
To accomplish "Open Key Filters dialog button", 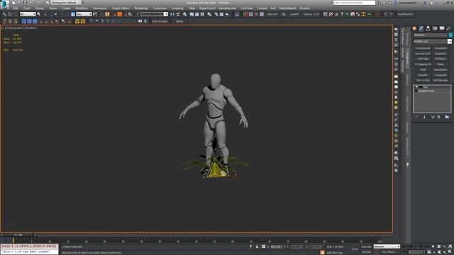I will click(x=389, y=252).
